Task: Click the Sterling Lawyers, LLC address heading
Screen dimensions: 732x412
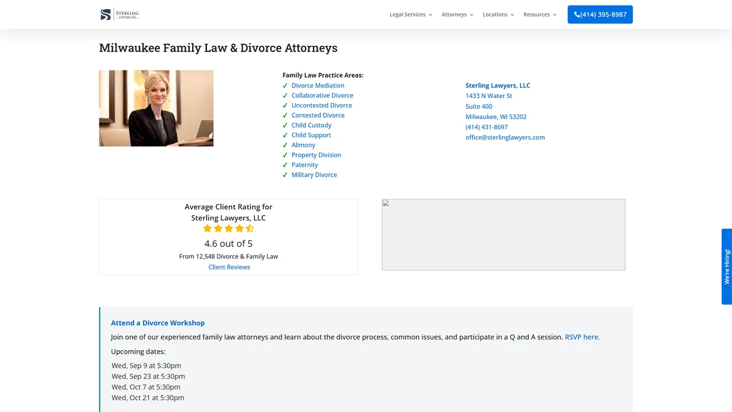Action: coord(498,85)
